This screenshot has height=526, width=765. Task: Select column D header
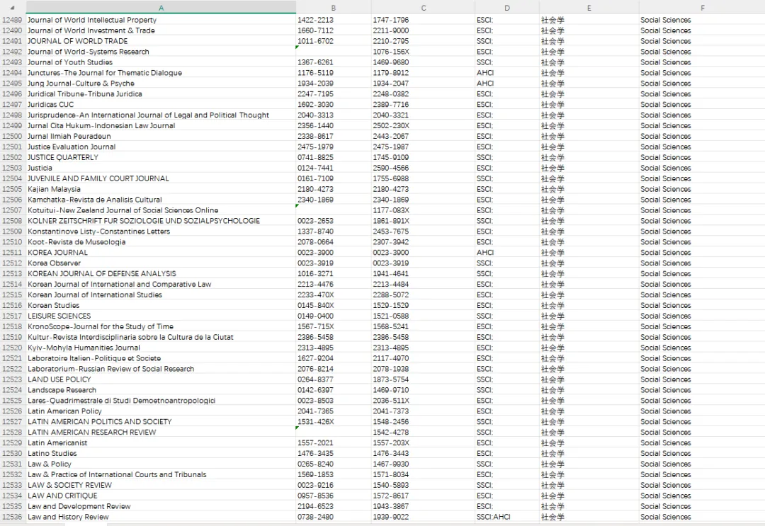507,8
